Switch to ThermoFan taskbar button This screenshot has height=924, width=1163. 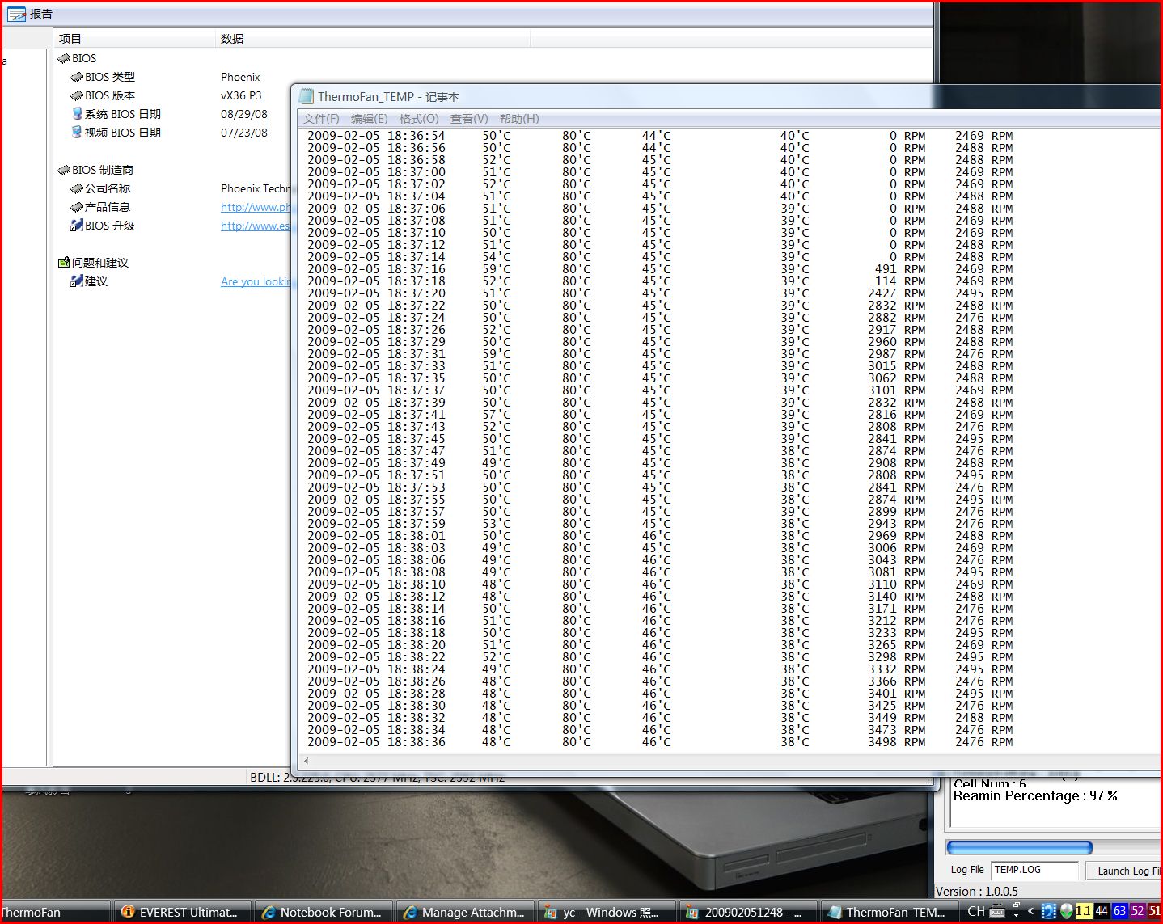click(x=54, y=912)
